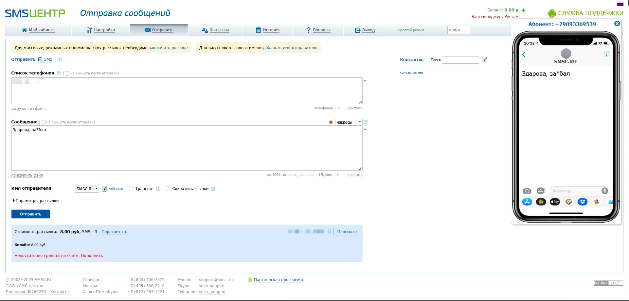The width and height of the screenshot is (629, 301).
Task: Toggle the Транслит checkbox
Action: click(132, 189)
